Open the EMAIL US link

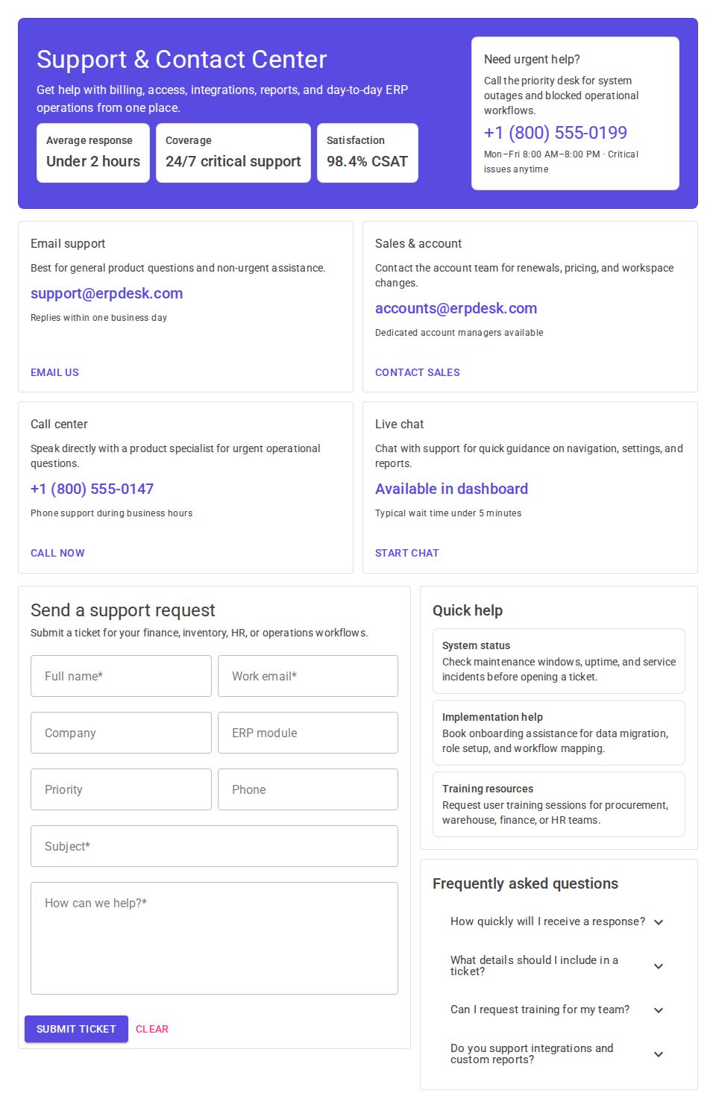54,372
